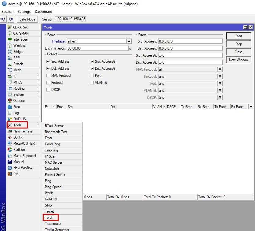Open the Bridge sidebar item
255x231 pixels.
point(18,52)
